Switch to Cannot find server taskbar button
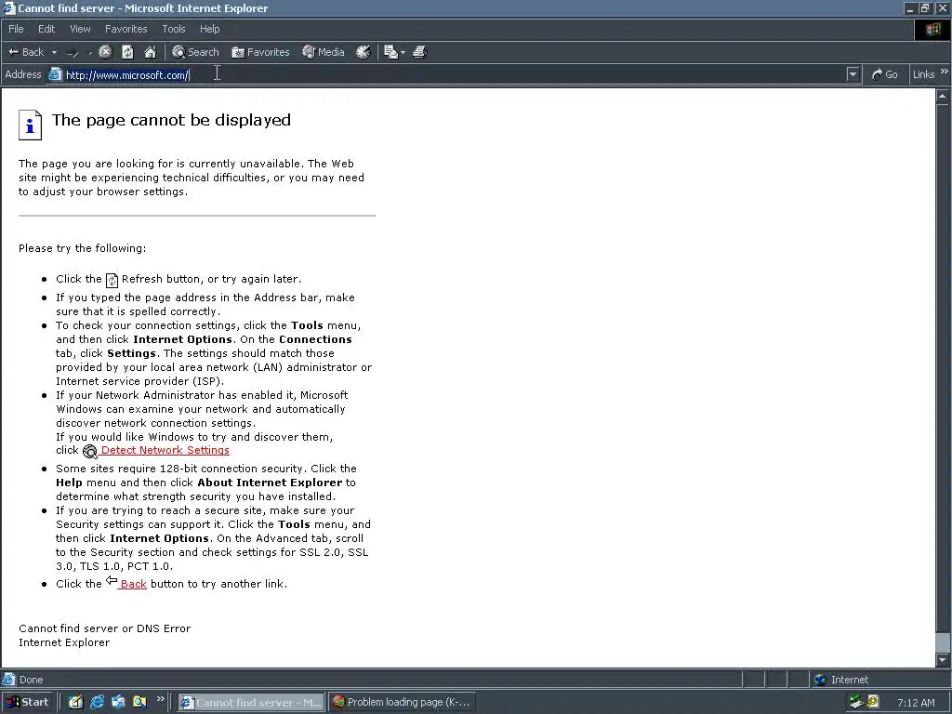Viewport: 952px width, 714px height. [x=251, y=703]
